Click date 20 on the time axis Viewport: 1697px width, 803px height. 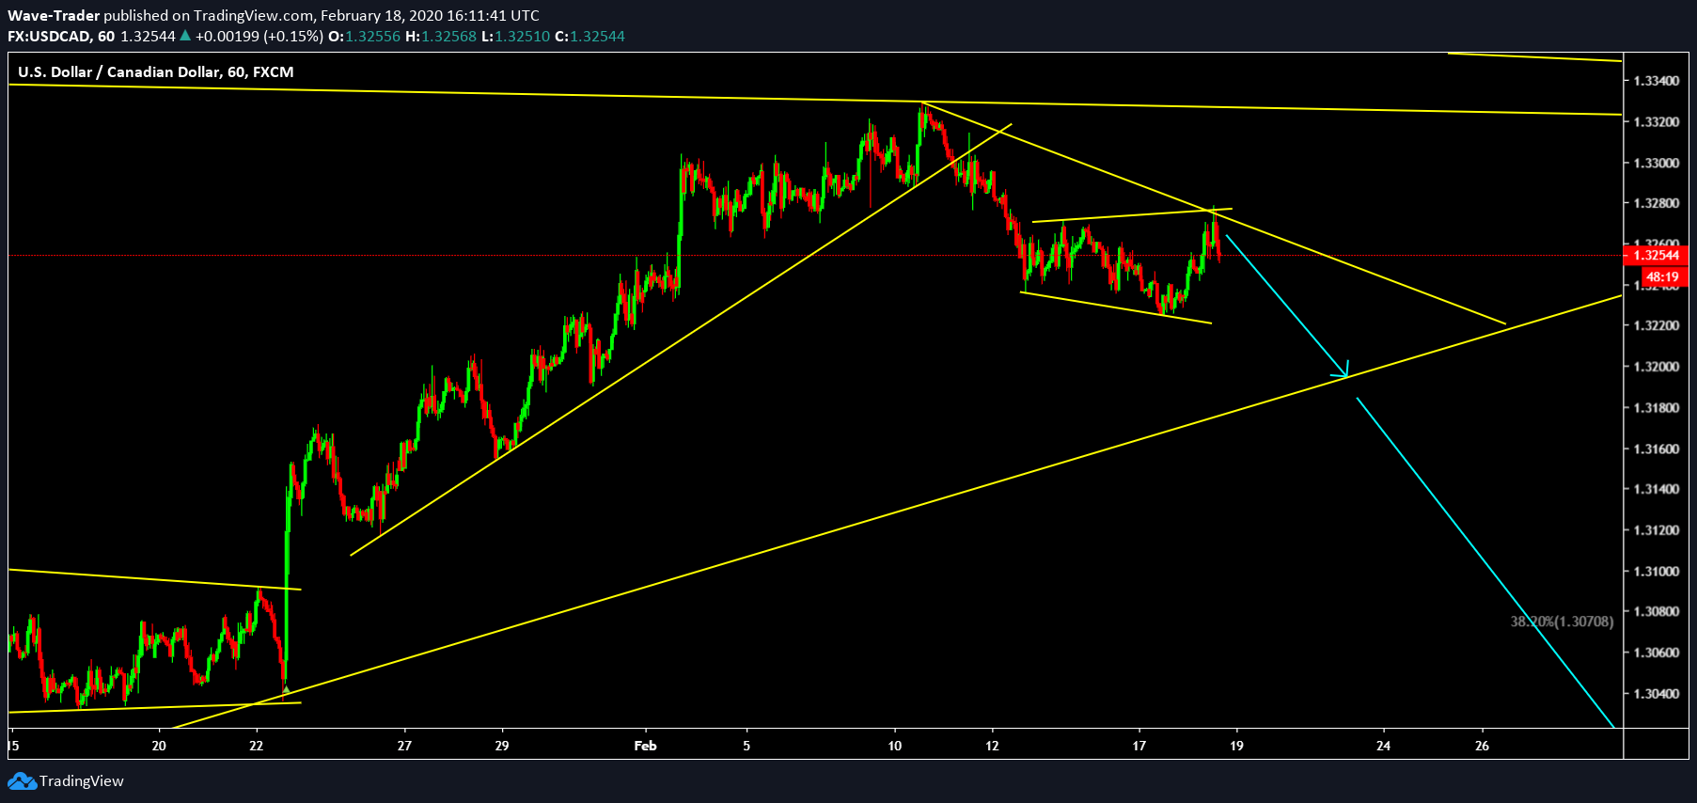pos(159,746)
